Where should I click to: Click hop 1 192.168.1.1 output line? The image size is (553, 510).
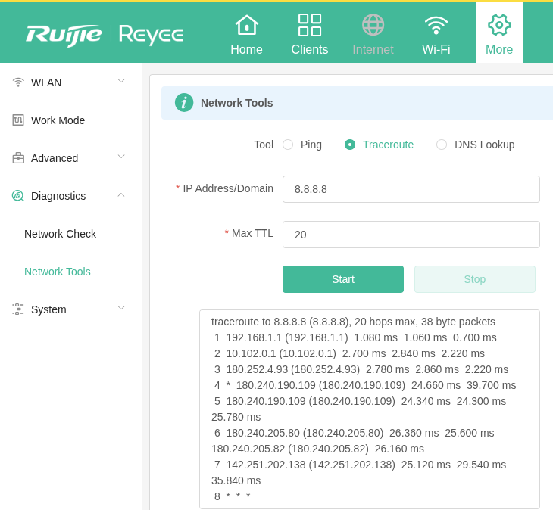tap(355, 337)
